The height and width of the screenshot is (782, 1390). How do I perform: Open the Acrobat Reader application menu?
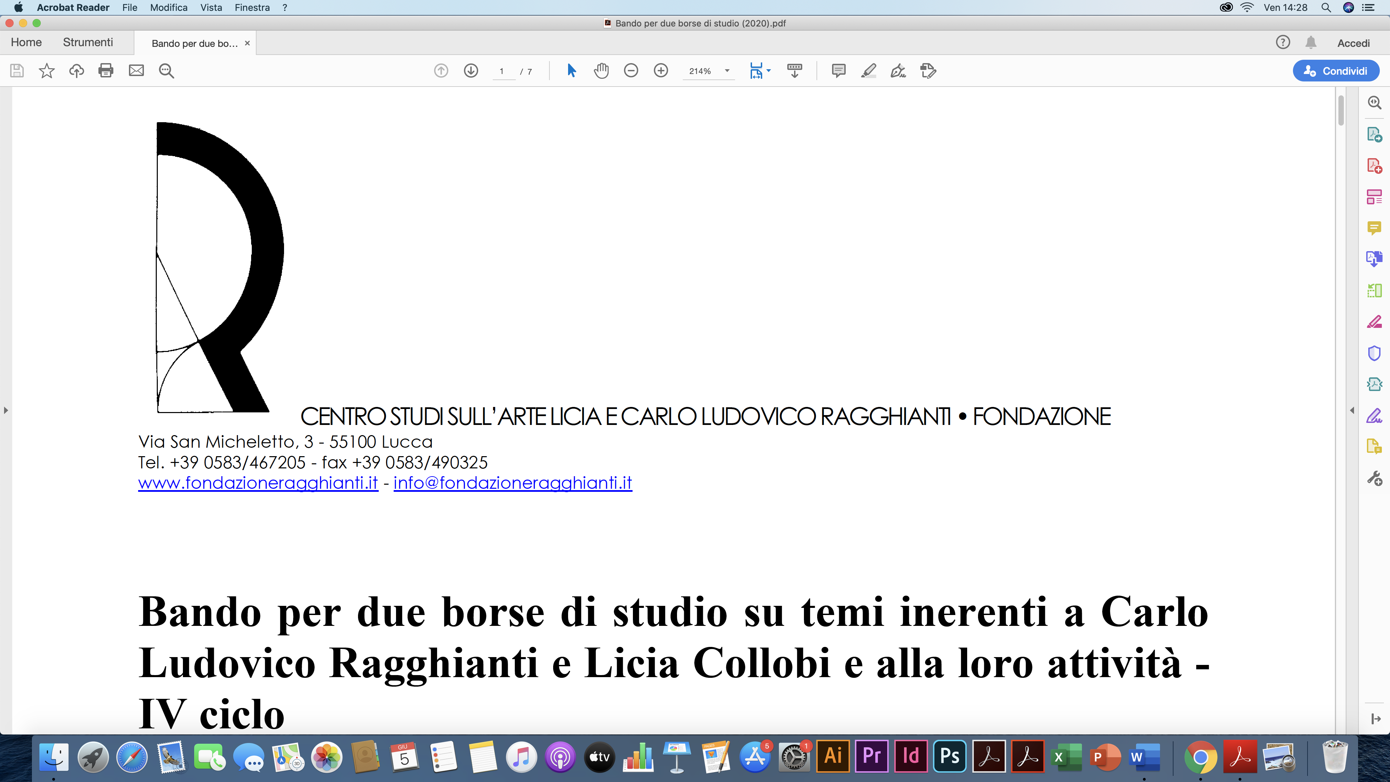(x=73, y=7)
